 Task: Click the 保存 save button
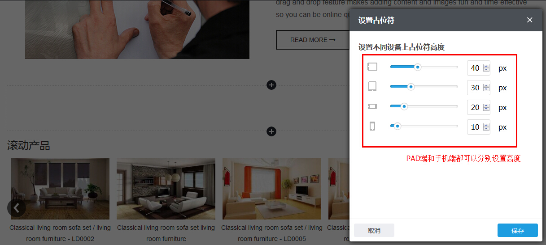pos(517,230)
